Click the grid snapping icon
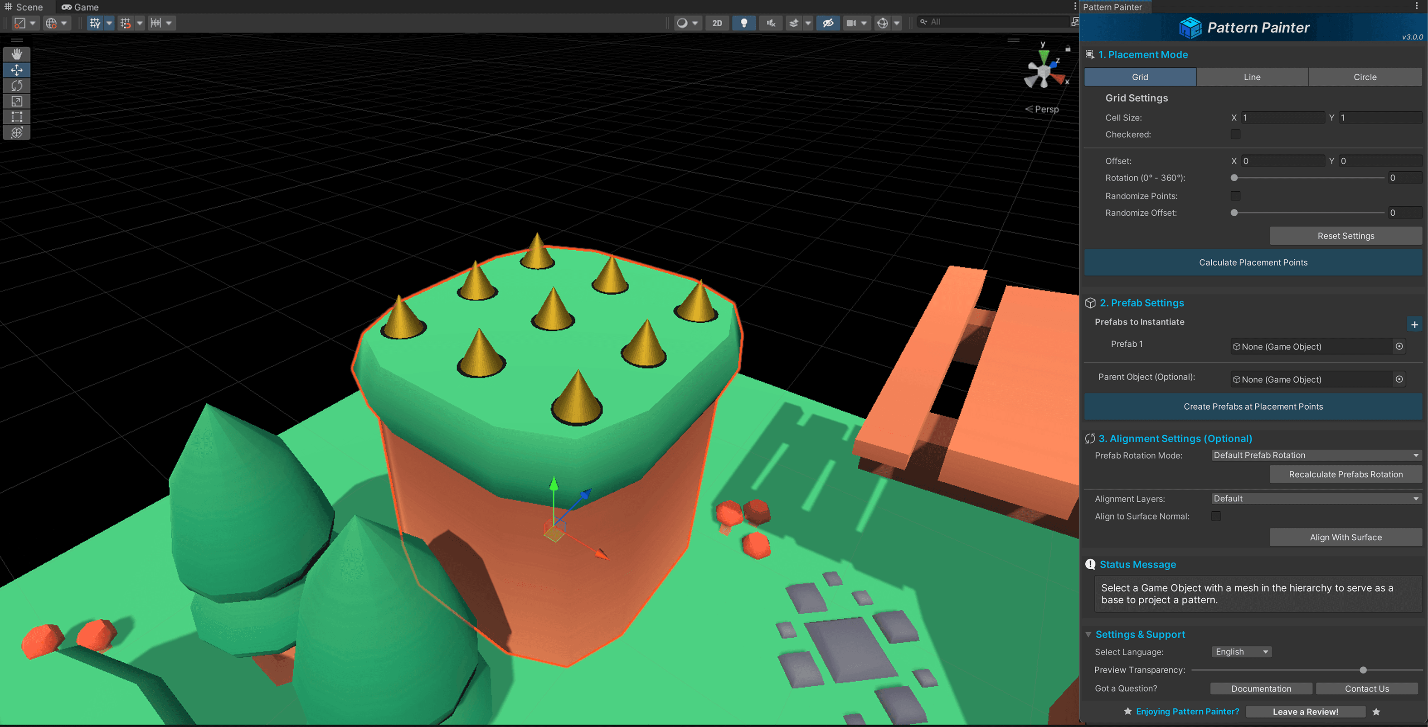This screenshot has width=1428, height=727. coord(126,23)
